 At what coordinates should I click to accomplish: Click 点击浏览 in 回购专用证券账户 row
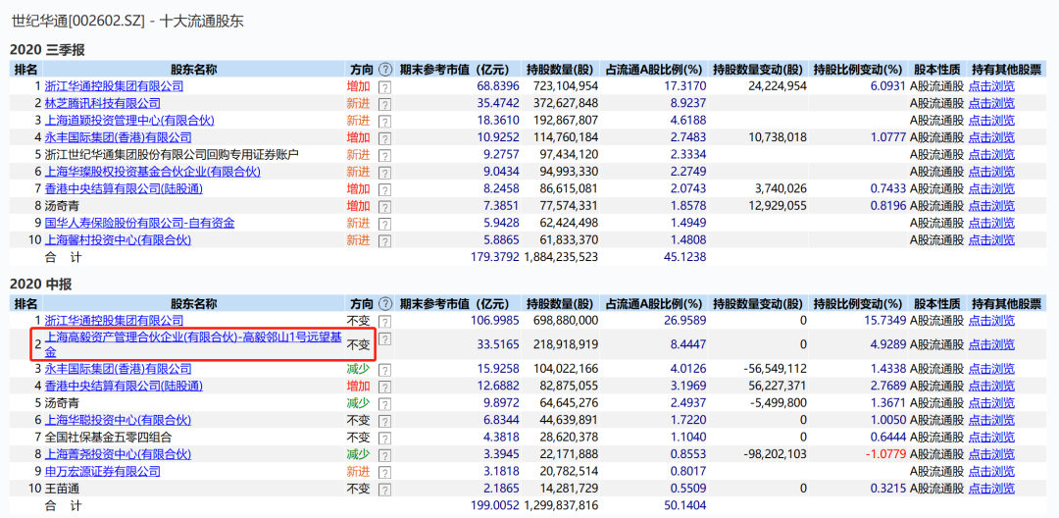point(991,155)
